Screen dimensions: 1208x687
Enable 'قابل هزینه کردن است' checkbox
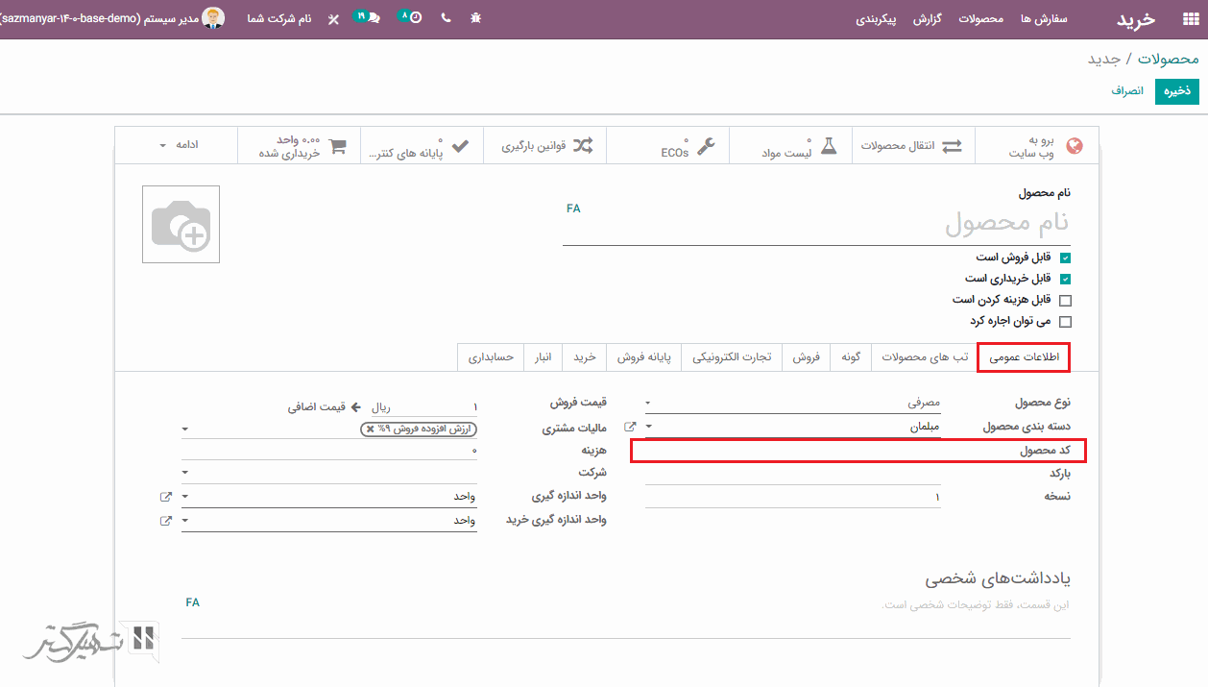point(1065,301)
